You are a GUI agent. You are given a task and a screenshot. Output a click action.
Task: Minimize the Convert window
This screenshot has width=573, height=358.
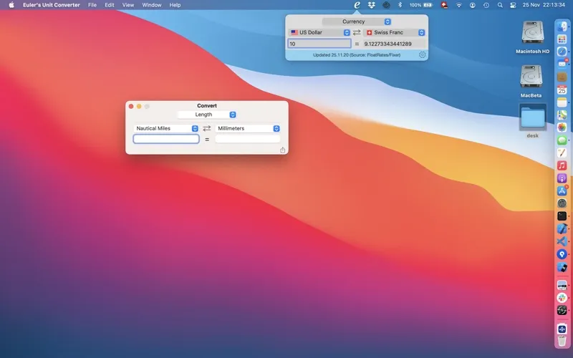139,106
